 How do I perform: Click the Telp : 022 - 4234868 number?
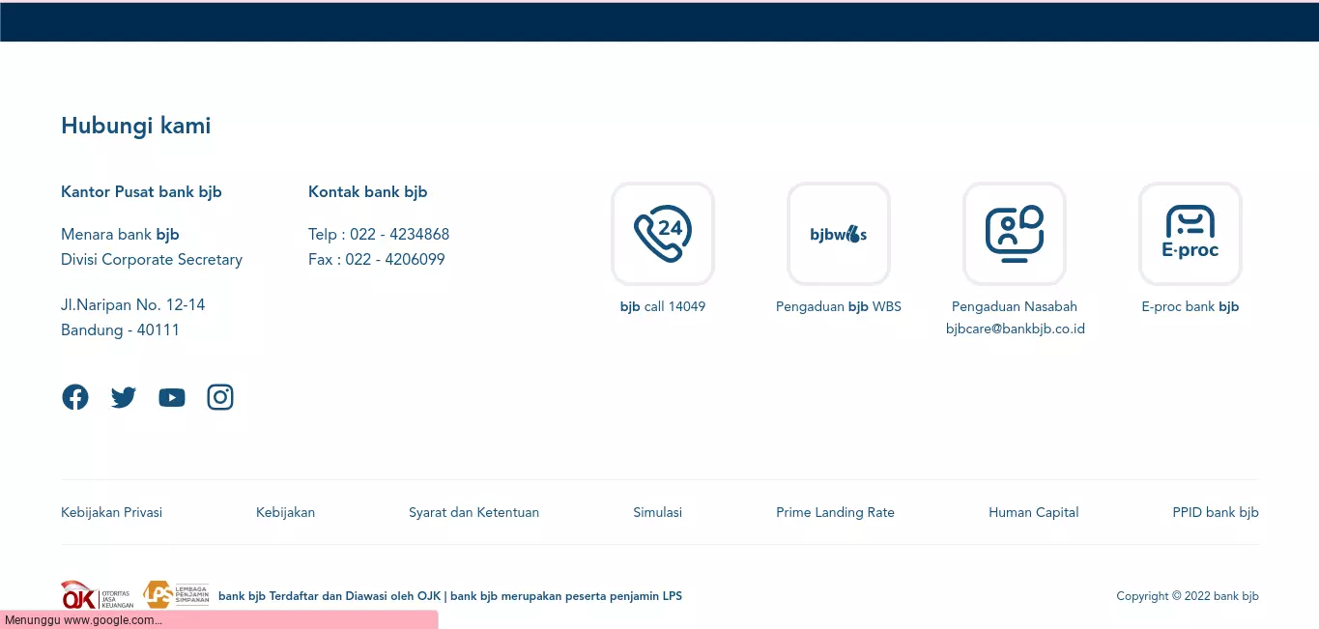coord(379,234)
